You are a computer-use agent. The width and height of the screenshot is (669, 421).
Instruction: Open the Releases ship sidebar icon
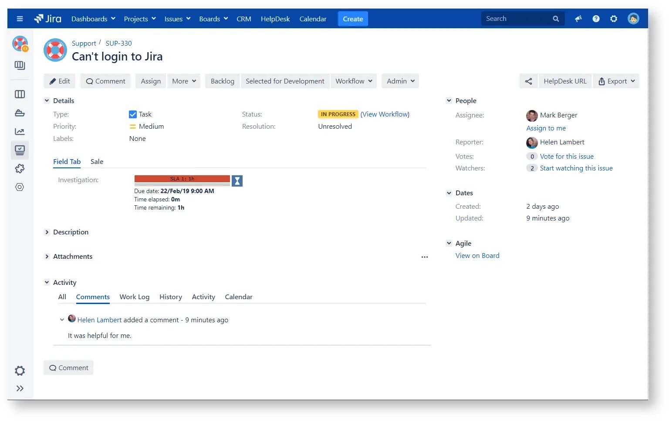coord(20,113)
